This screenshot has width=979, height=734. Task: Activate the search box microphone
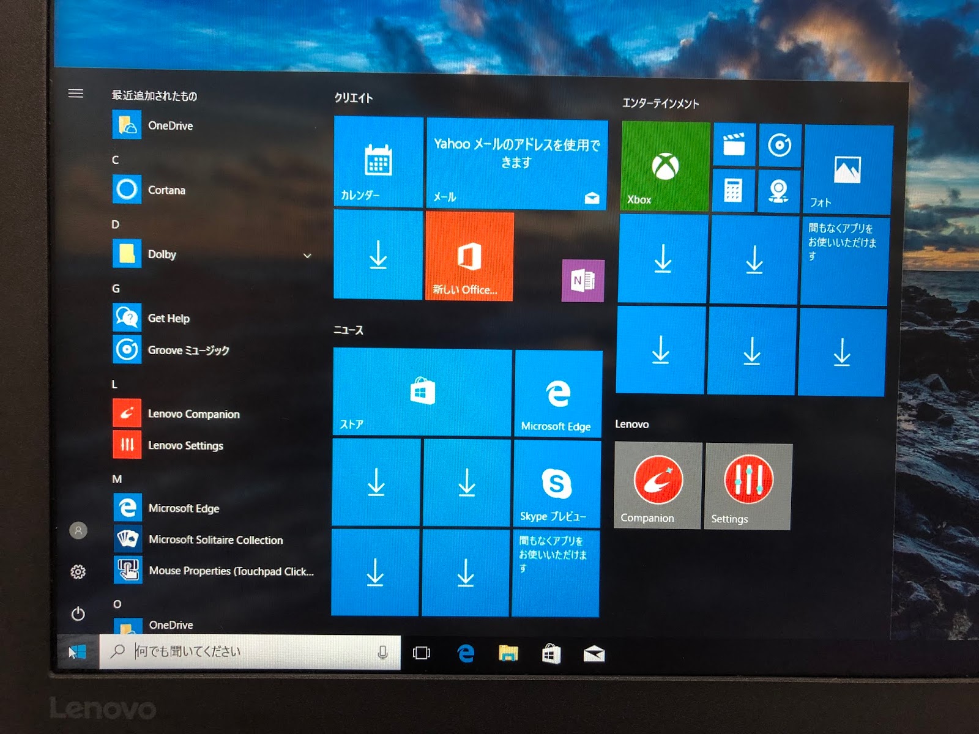click(383, 653)
